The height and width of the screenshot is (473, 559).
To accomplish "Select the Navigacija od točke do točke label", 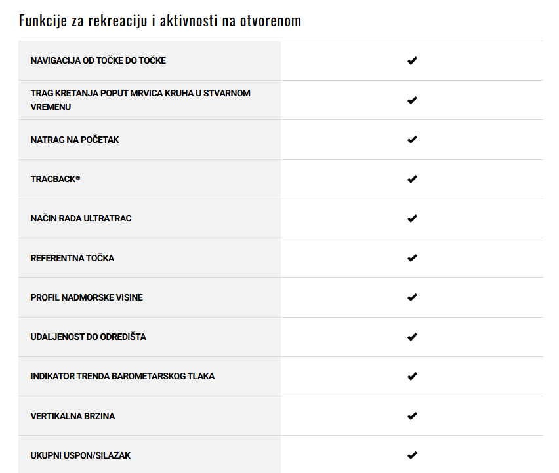I will click(x=98, y=60).
